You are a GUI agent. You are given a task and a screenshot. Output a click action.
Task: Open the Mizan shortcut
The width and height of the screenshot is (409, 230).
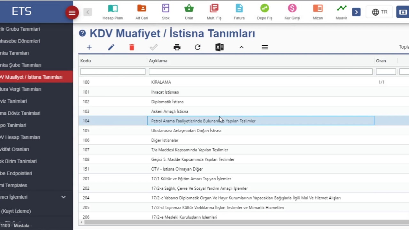pos(318,12)
